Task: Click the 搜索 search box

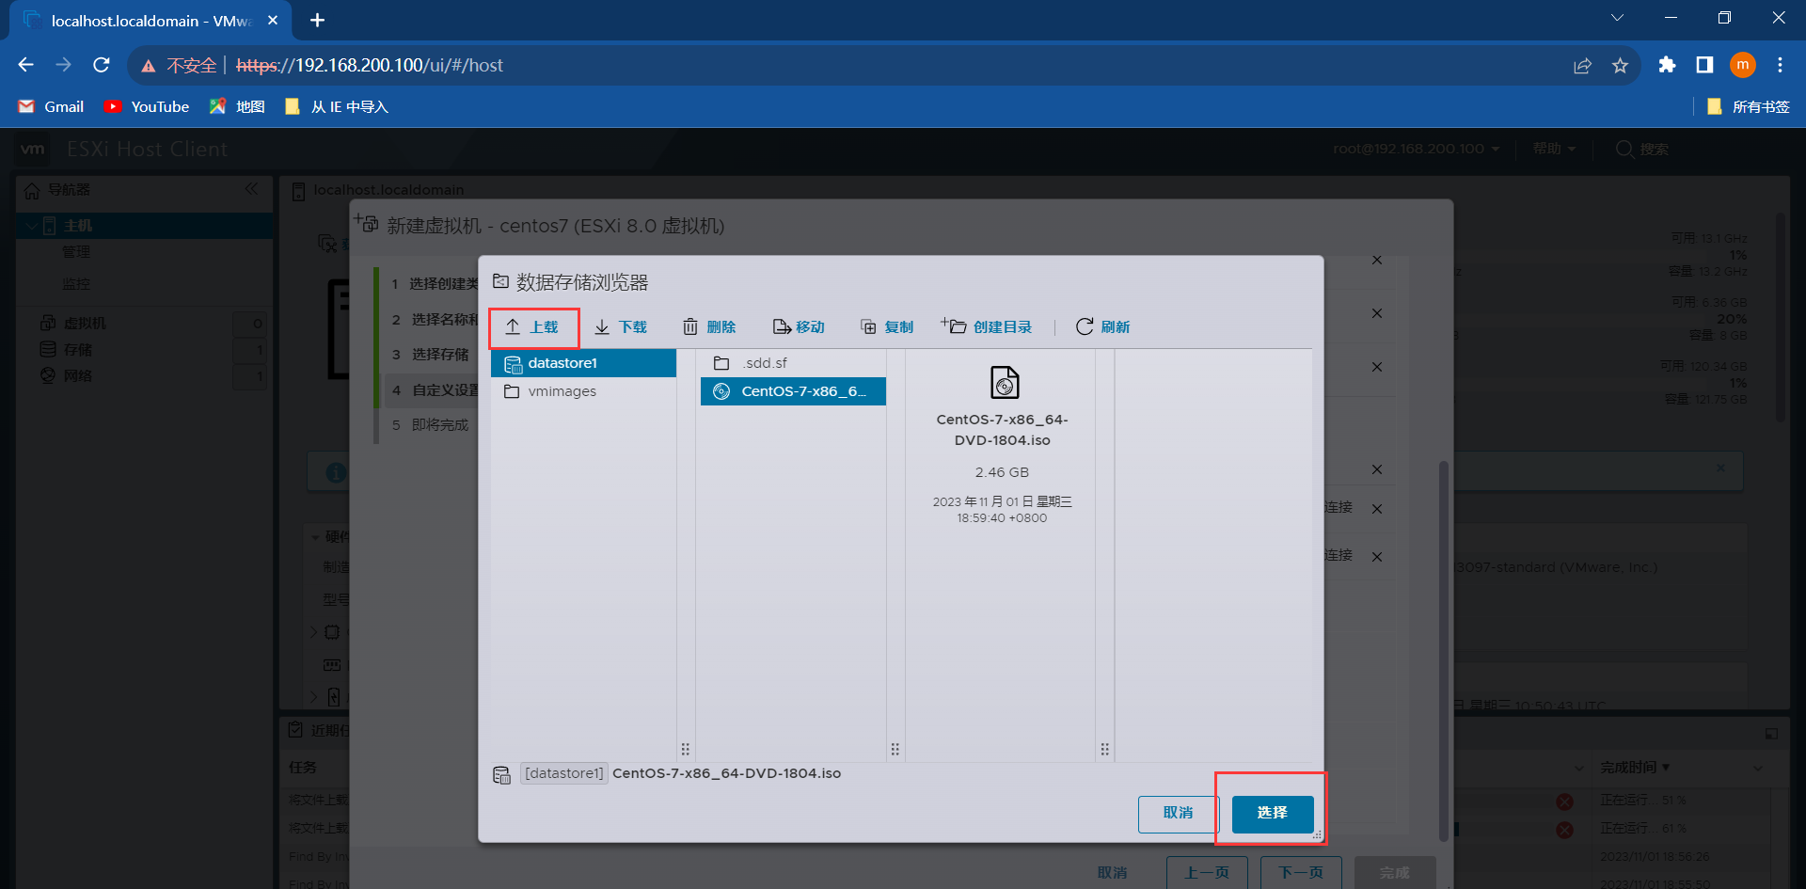Action: (1642, 149)
